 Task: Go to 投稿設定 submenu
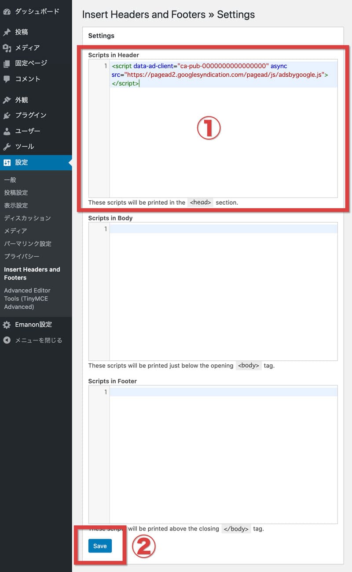(x=16, y=193)
